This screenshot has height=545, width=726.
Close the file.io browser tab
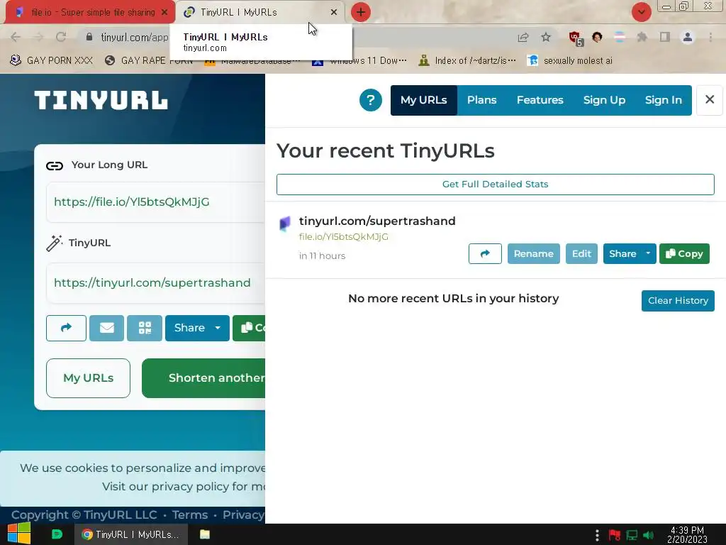point(164,13)
